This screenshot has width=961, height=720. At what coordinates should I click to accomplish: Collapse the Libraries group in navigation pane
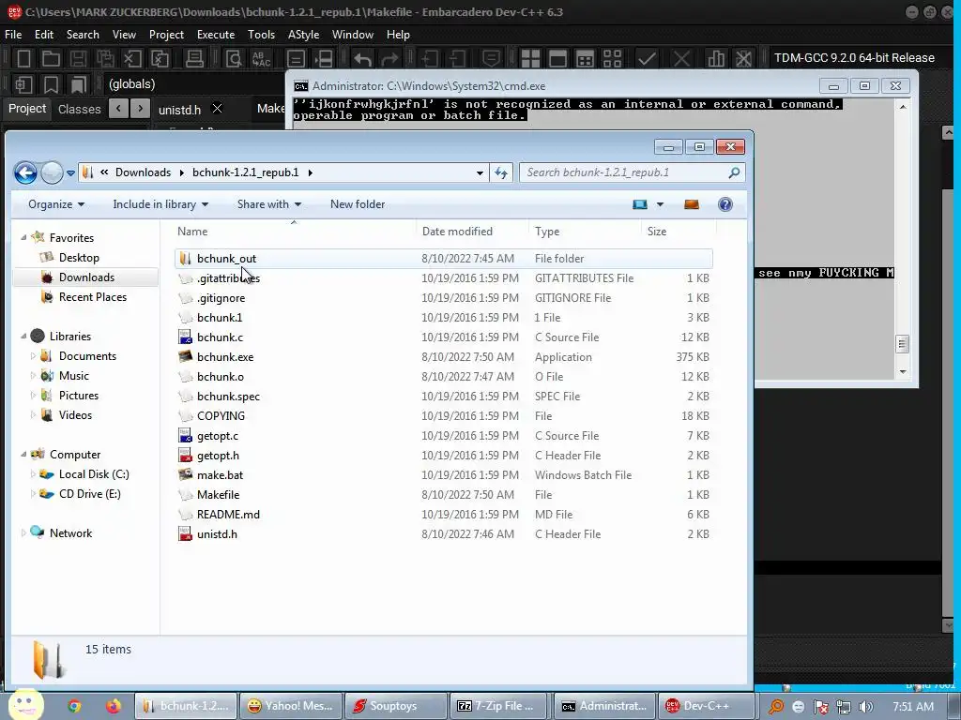(23, 337)
